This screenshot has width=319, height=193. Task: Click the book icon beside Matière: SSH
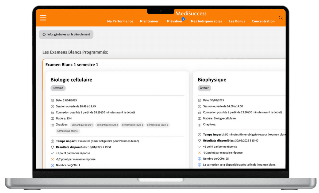pos(52,119)
